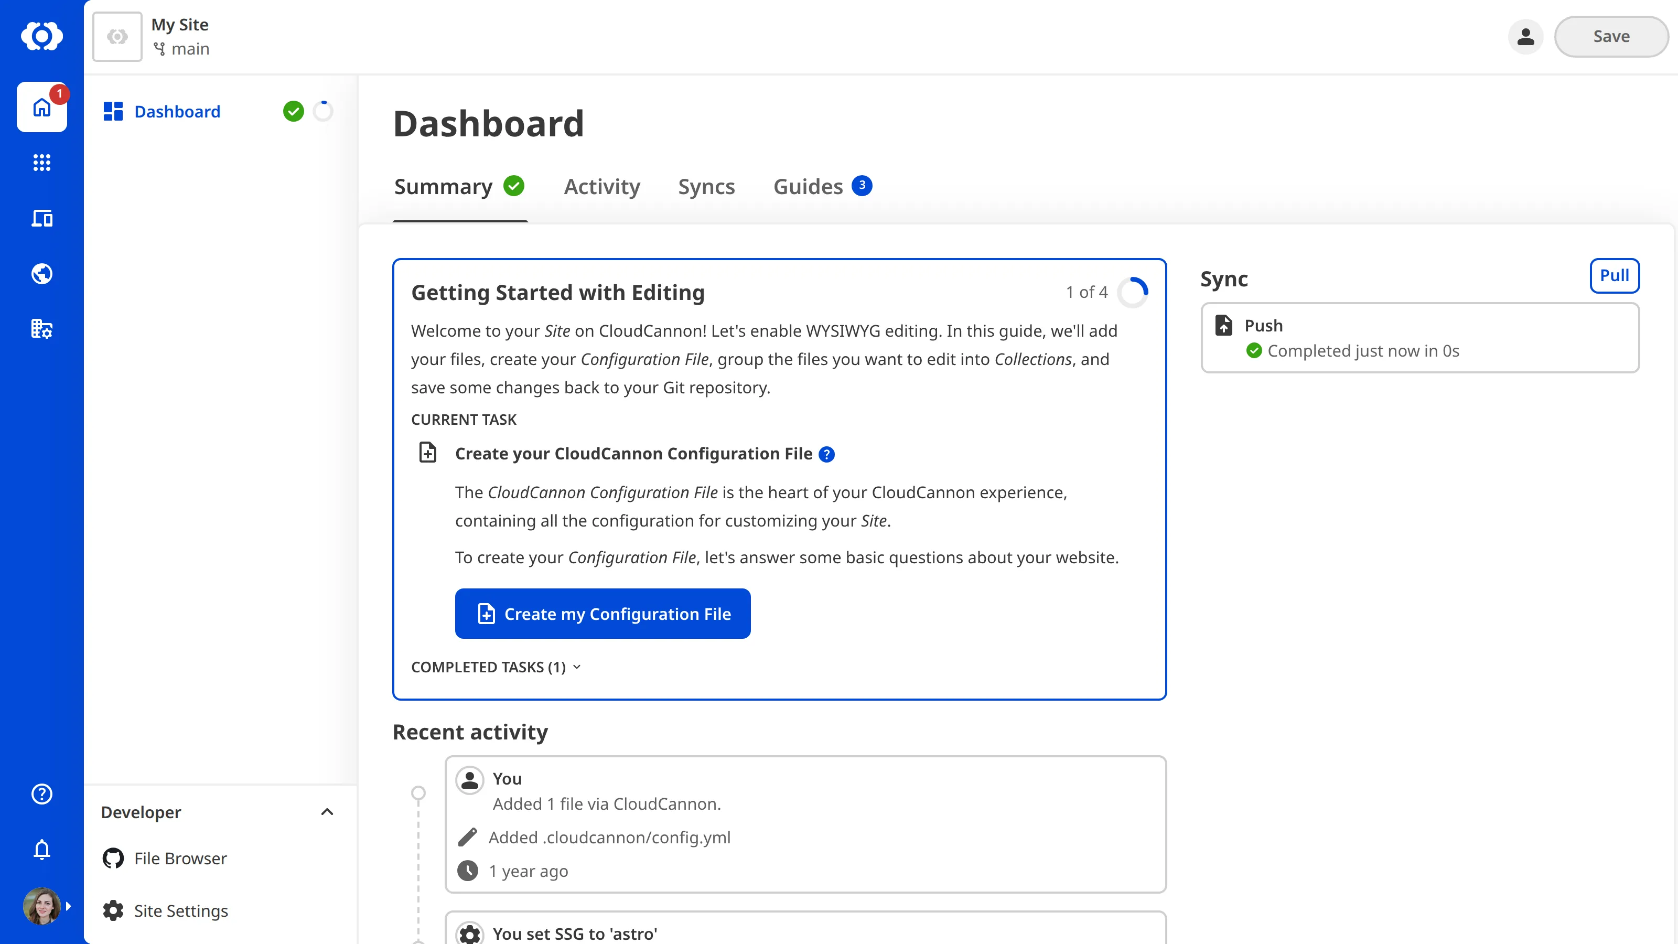This screenshot has height=944, width=1678.
Task: Open the organization settings building icon
Action: pos(42,328)
